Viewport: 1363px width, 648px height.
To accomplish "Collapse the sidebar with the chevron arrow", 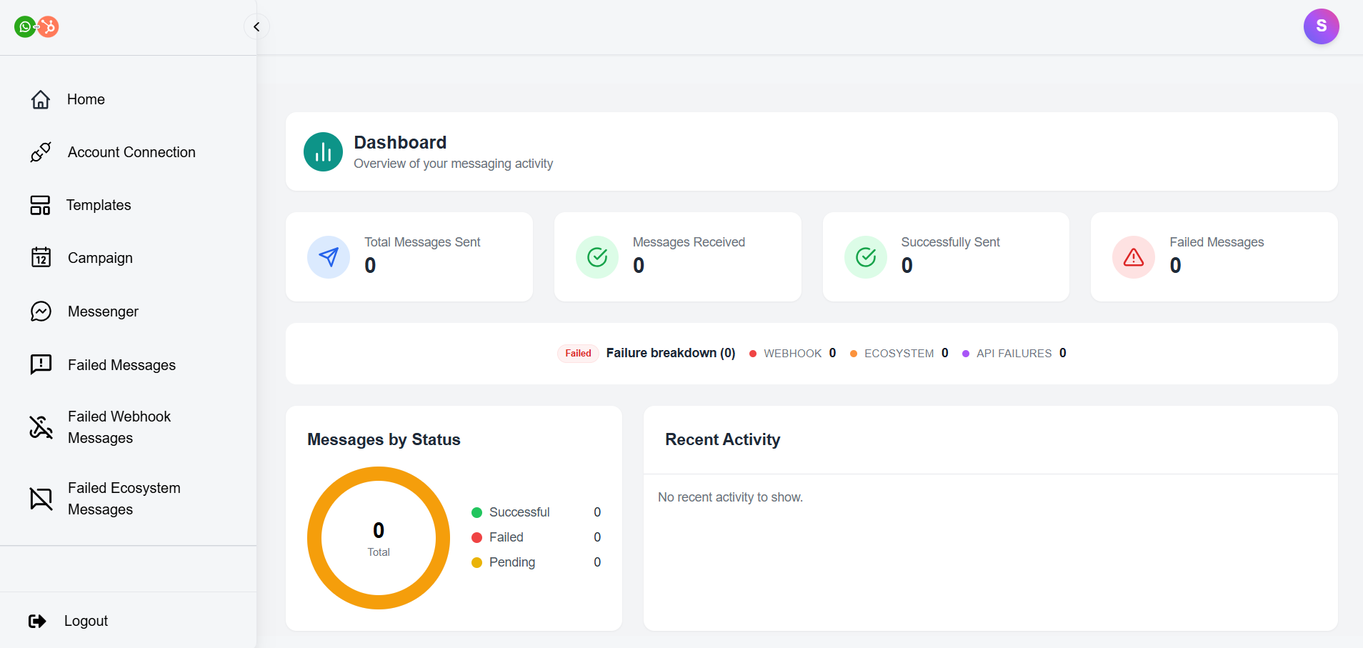I will tap(256, 27).
